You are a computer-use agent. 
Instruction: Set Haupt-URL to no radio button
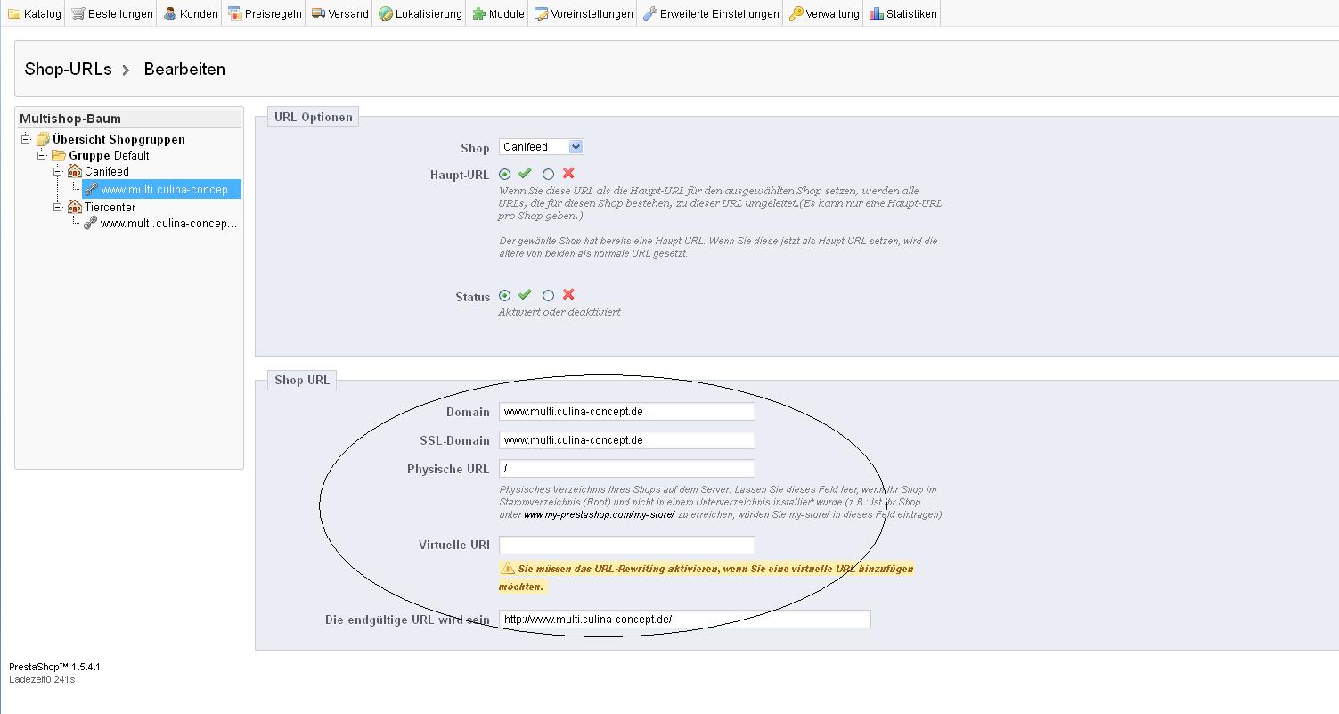(x=548, y=175)
